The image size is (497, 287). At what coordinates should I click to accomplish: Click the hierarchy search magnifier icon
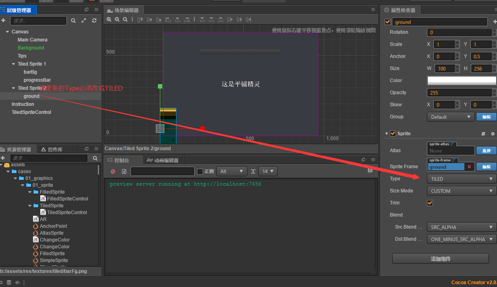point(73,21)
